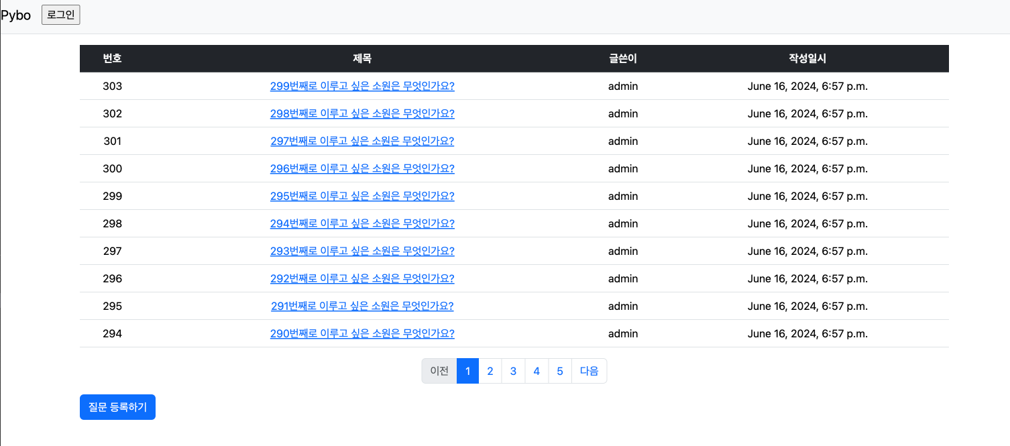Click the 작성일시 column header
1010x446 pixels.
point(807,58)
